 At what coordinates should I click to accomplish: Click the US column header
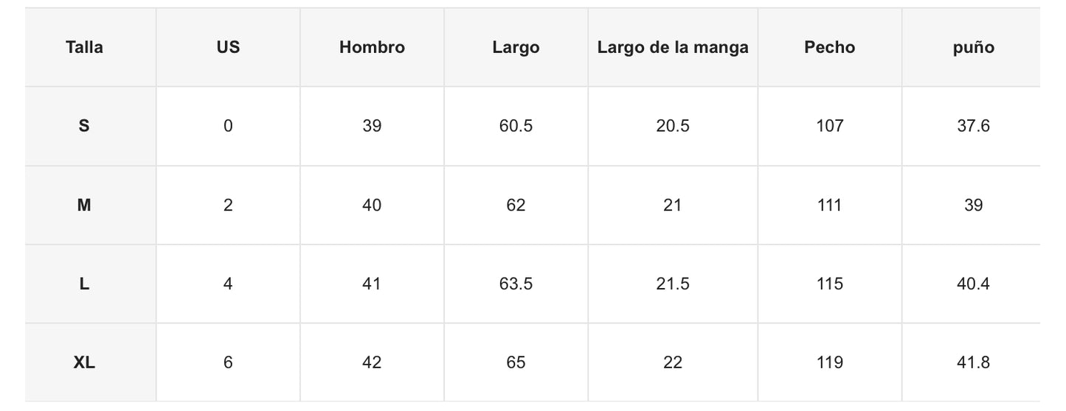coord(228,48)
